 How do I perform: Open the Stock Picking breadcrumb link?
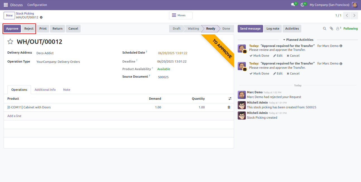pos(25,13)
